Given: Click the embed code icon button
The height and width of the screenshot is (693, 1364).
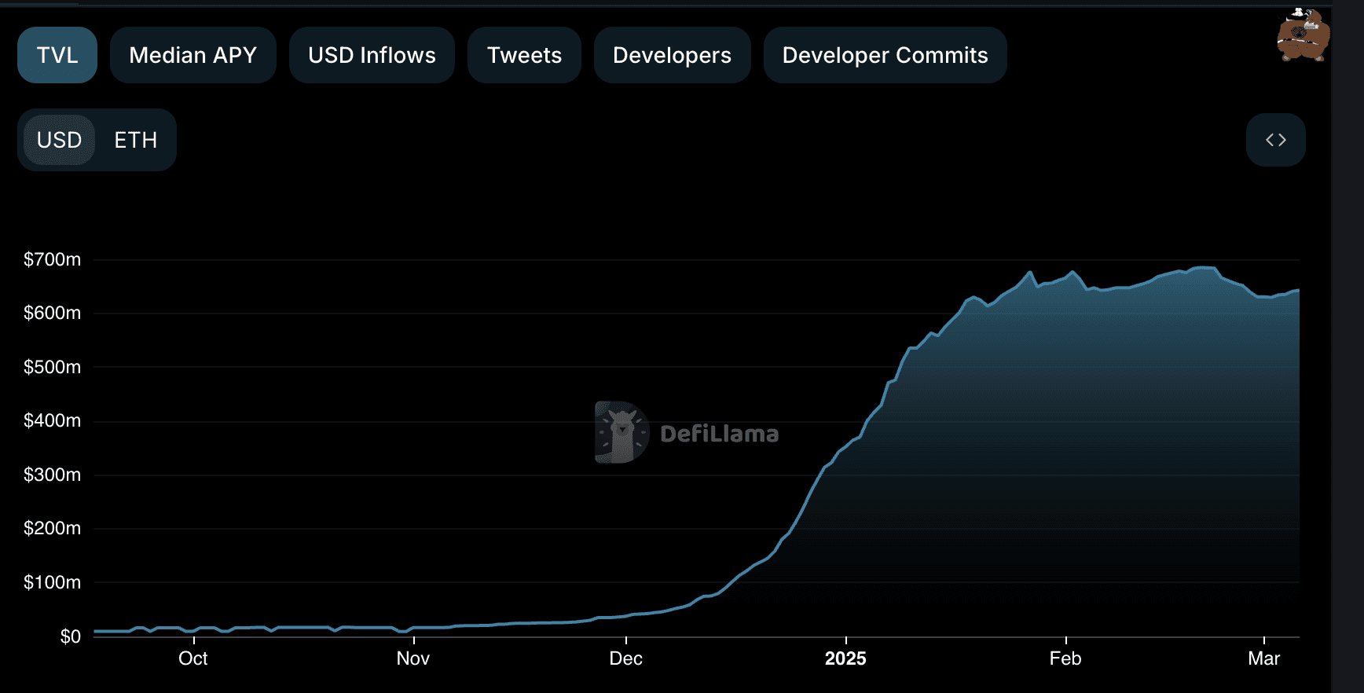Looking at the screenshot, I should [x=1275, y=140].
